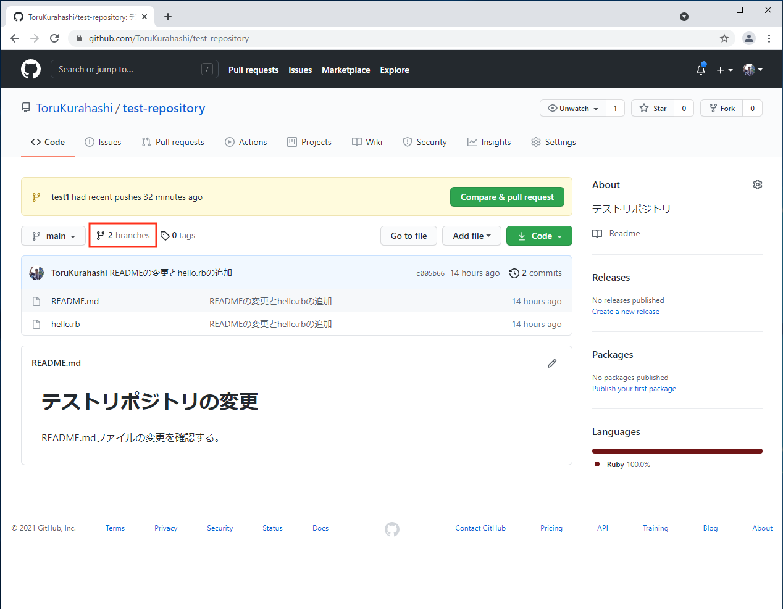
Task: Open commit hash c005b66
Action: pyautogui.click(x=430, y=273)
